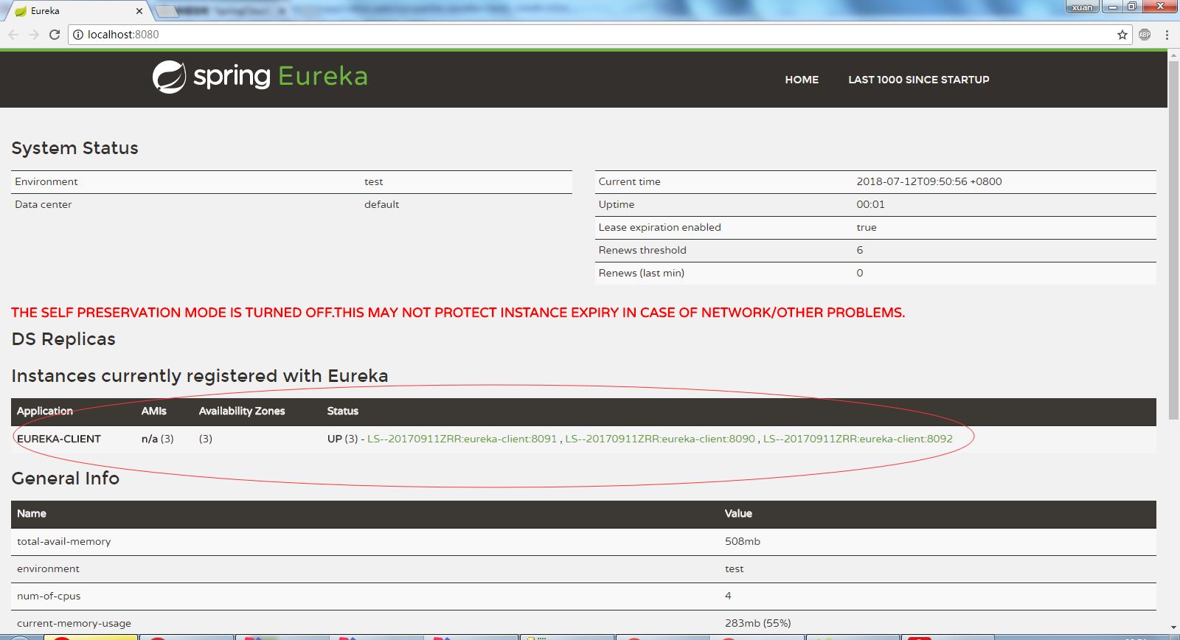This screenshot has width=1180, height=640.
Task: Click the browser Forward arrow
Action: click(x=34, y=35)
